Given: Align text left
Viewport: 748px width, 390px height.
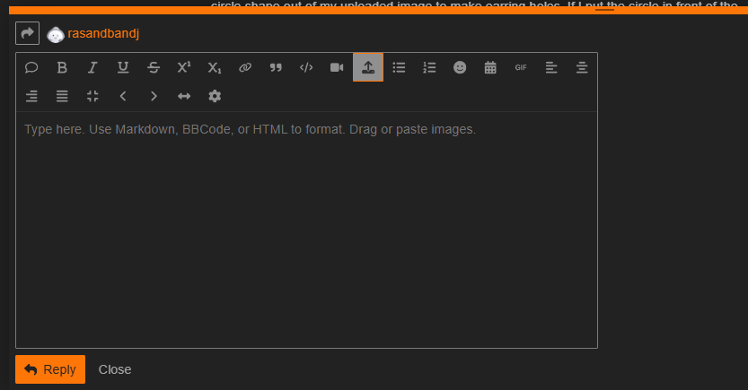Looking at the screenshot, I should (551, 67).
